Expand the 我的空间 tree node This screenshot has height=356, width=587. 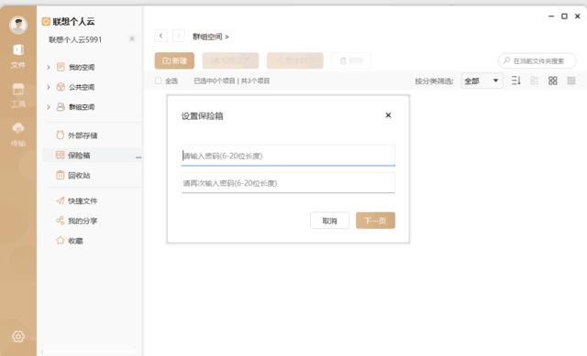[x=49, y=67]
